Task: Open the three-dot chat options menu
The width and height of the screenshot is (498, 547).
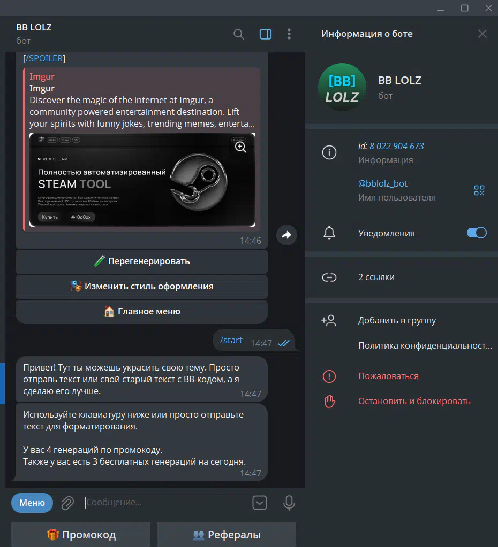Action: tap(289, 34)
